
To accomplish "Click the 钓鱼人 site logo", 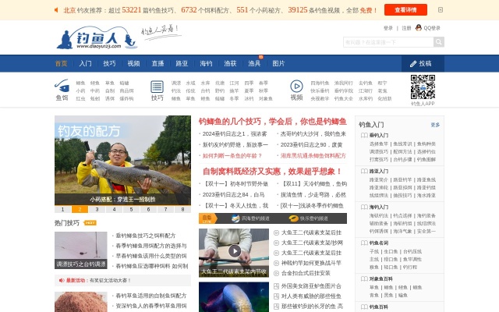I will 88,38.
